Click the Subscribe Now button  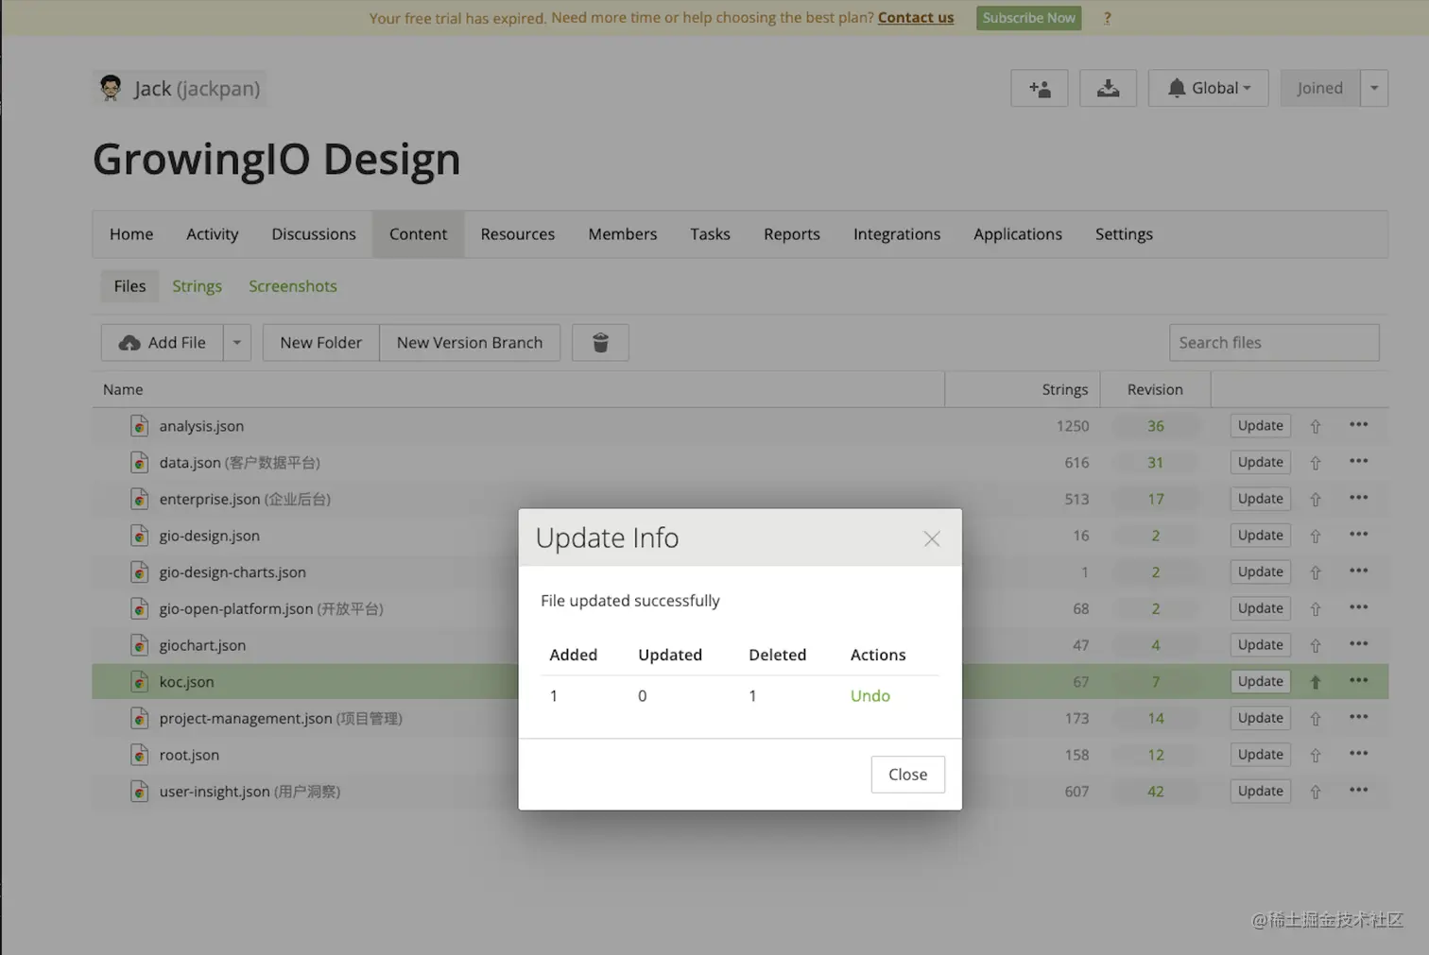tap(1028, 18)
